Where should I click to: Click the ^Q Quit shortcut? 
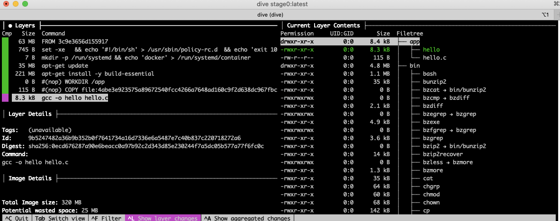point(16,218)
